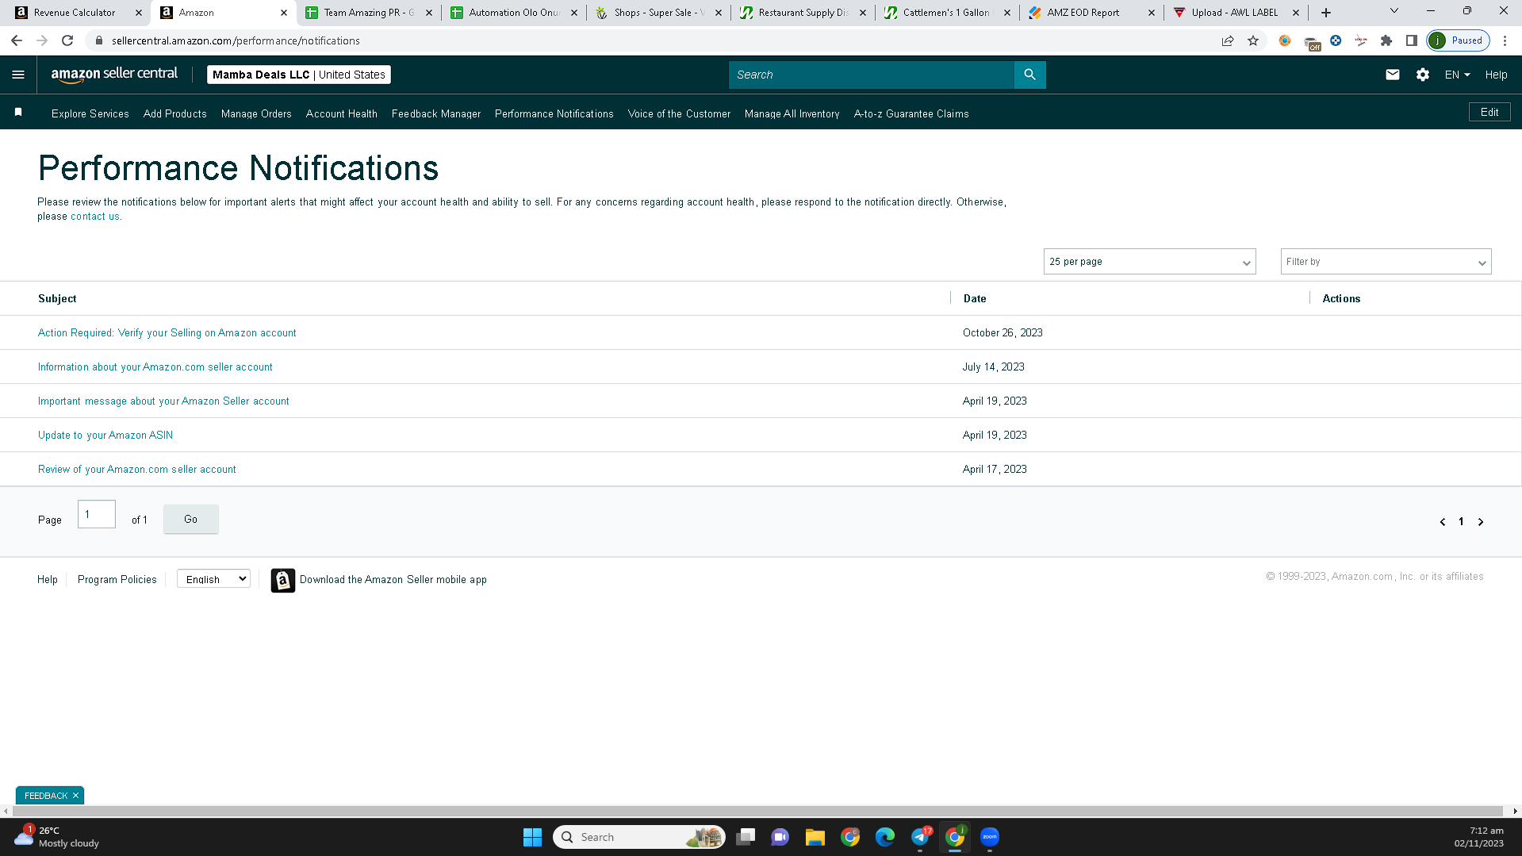This screenshot has height=856, width=1522.
Task: Click the page number input field
Action: 97,514
